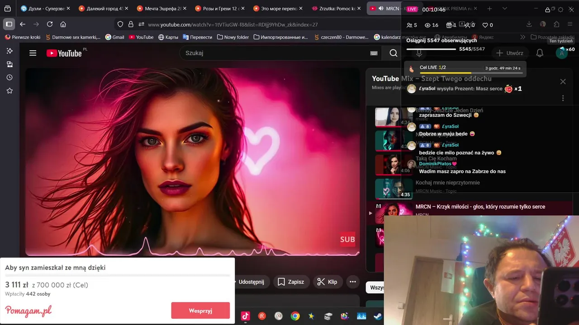The height and width of the screenshot is (325, 579).
Task: Go back in the browser
Action: (x=23, y=24)
